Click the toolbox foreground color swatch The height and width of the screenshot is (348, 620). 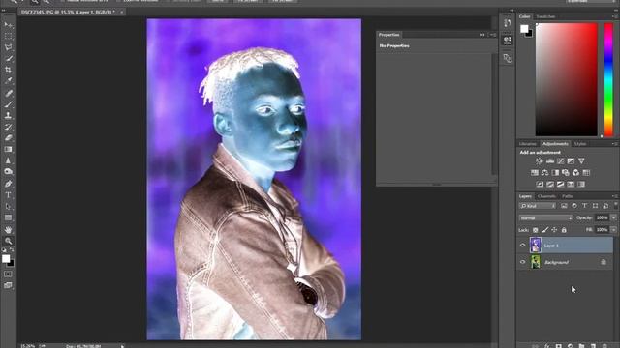[6, 259]
